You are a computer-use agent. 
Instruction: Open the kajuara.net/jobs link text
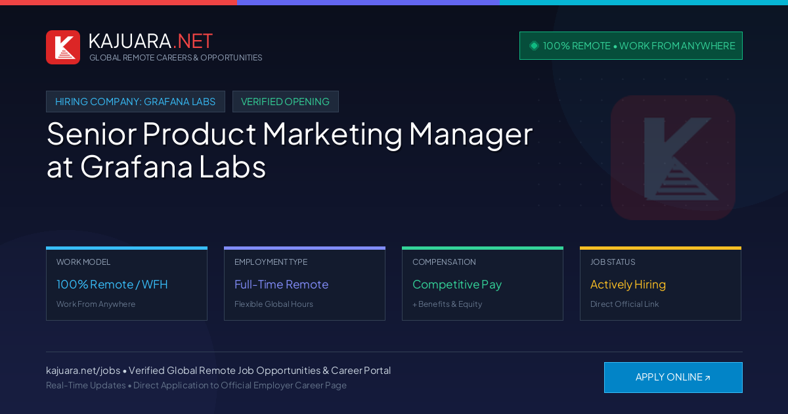83,371
